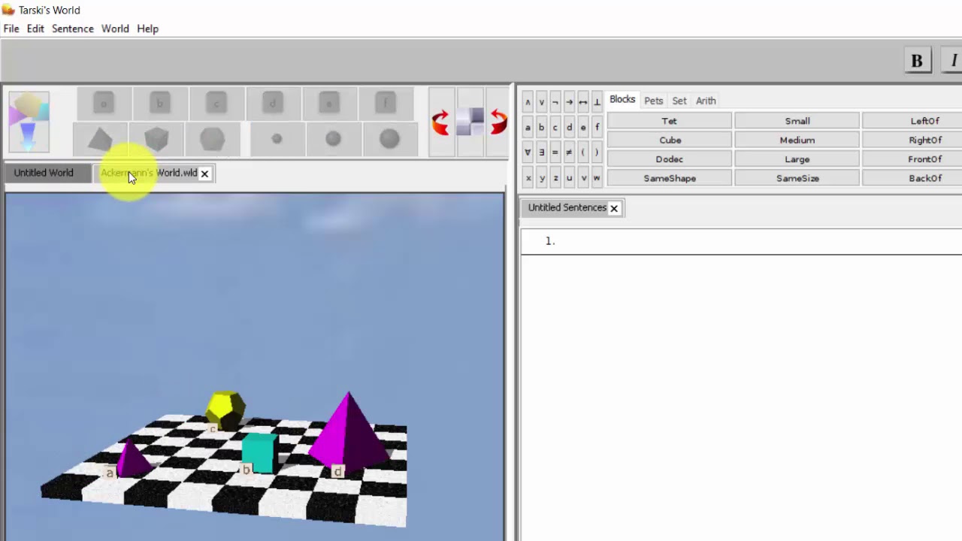Choose the large size sphere button

click(x=389, y=139)
